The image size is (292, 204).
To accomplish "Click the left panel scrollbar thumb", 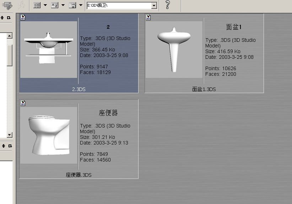I will point(10,55).
